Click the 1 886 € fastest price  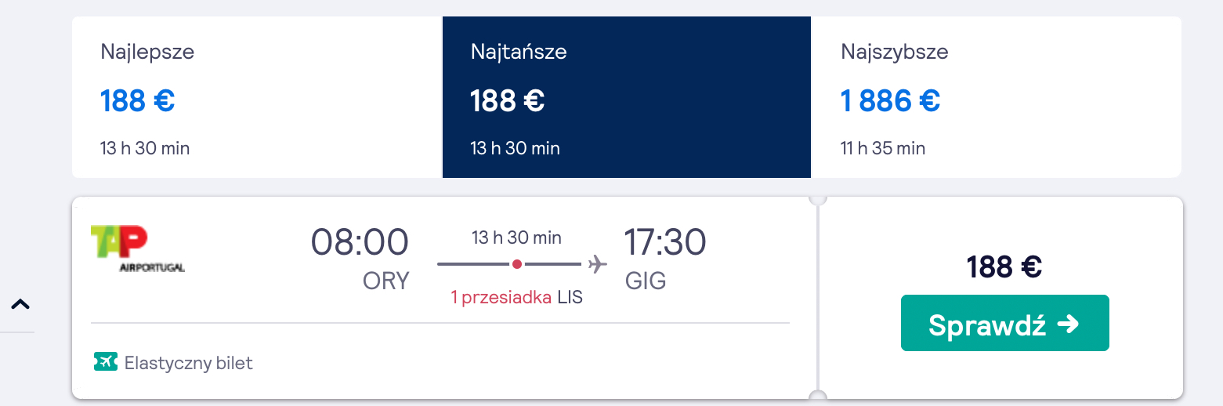pos(891,100)
